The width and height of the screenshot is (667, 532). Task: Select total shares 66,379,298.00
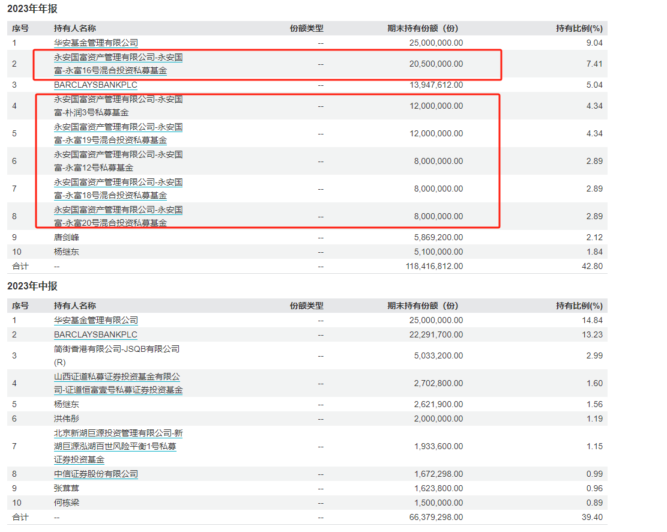point(436,518)
